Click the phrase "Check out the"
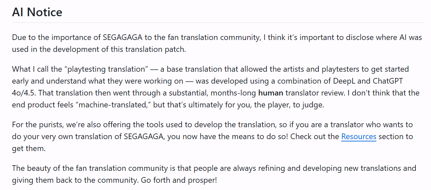The image size is (431, 190). point(314,136)
